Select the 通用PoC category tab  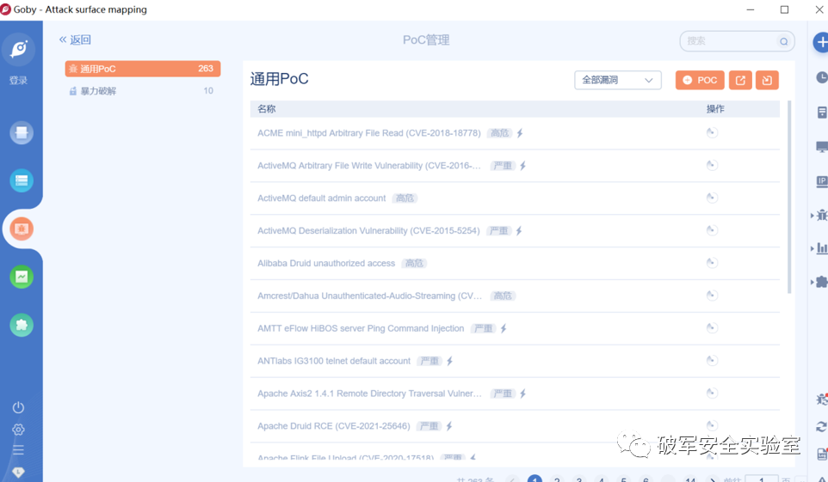pos(143,69)
